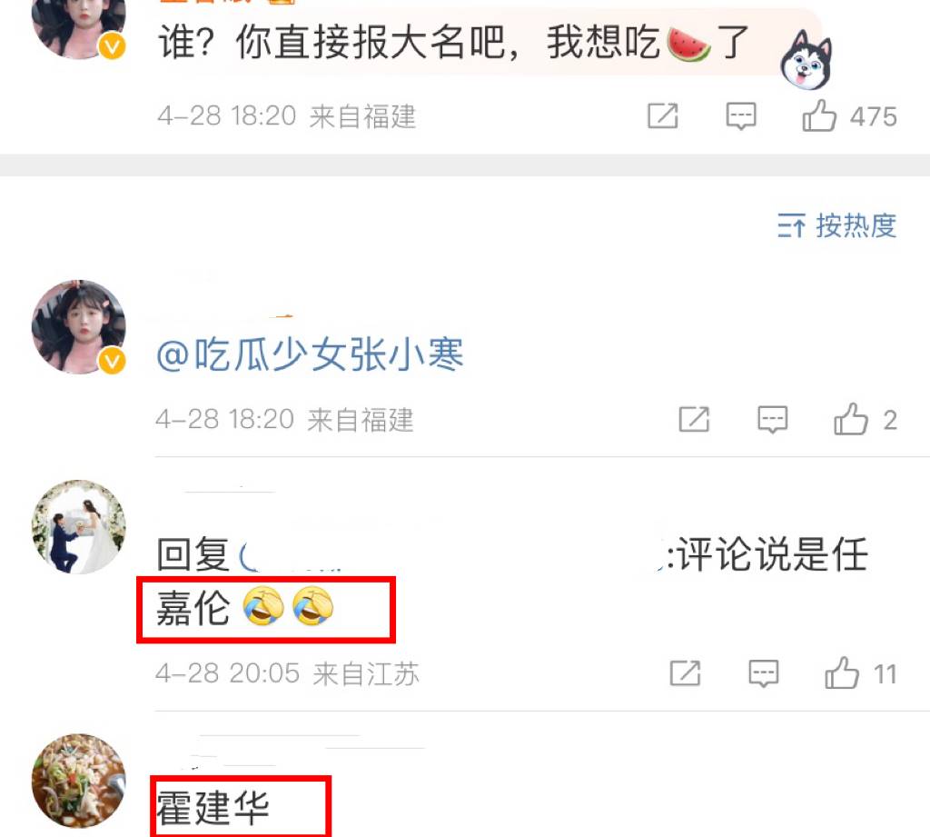
Task: Open food photo avatar profile
Action: [79, 782]
